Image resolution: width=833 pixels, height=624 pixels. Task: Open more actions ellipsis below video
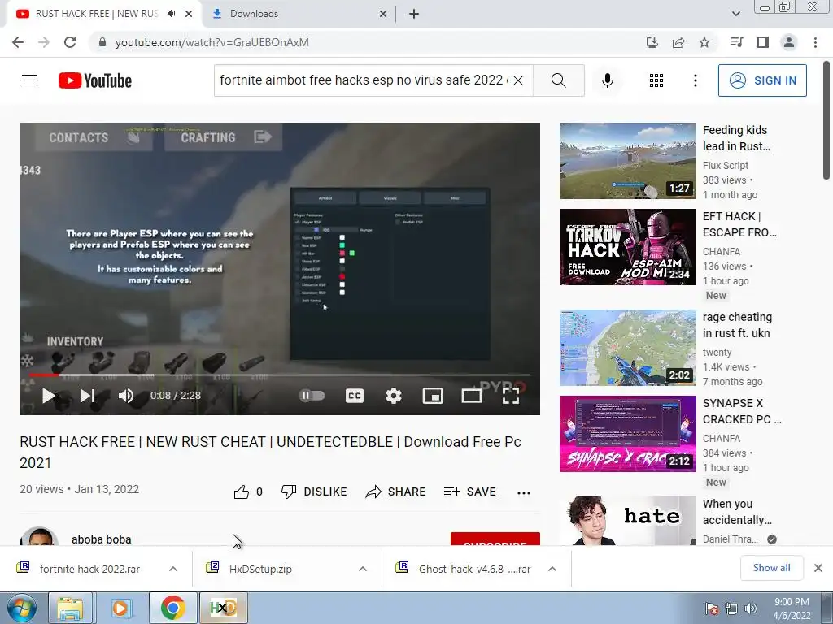(x=524, y=493)
